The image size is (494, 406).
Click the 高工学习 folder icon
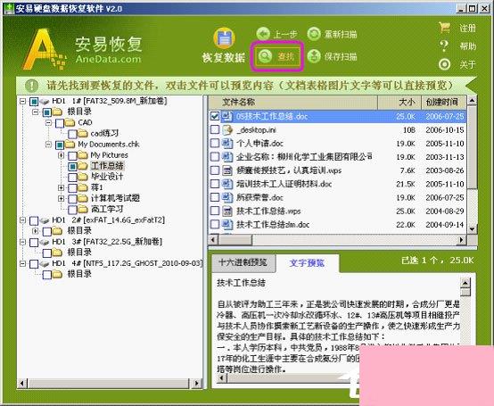(x=83, y=209)
